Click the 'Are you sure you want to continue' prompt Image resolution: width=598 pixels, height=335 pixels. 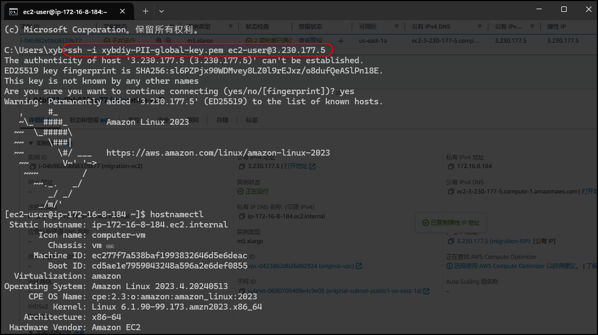point(179,91)
